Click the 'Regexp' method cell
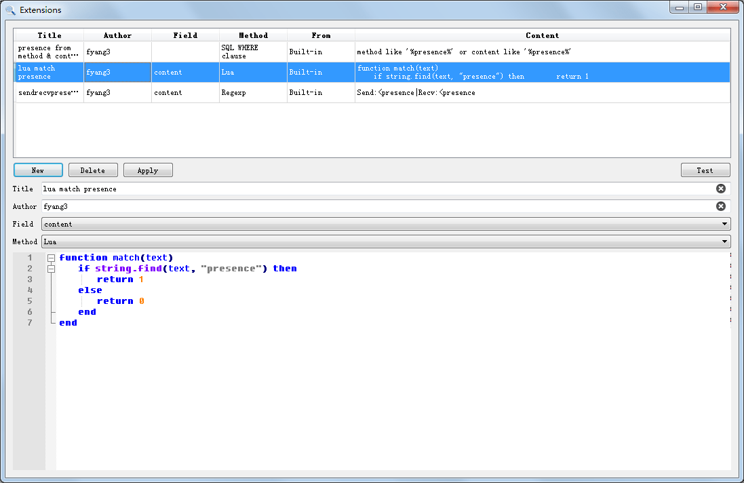Image resolution: width=744 pixels, height=483 pixels. tap(254, 92)
